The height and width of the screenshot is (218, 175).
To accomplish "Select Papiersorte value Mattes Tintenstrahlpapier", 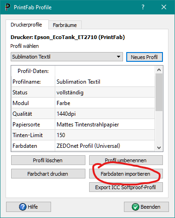I will point(105,125).
